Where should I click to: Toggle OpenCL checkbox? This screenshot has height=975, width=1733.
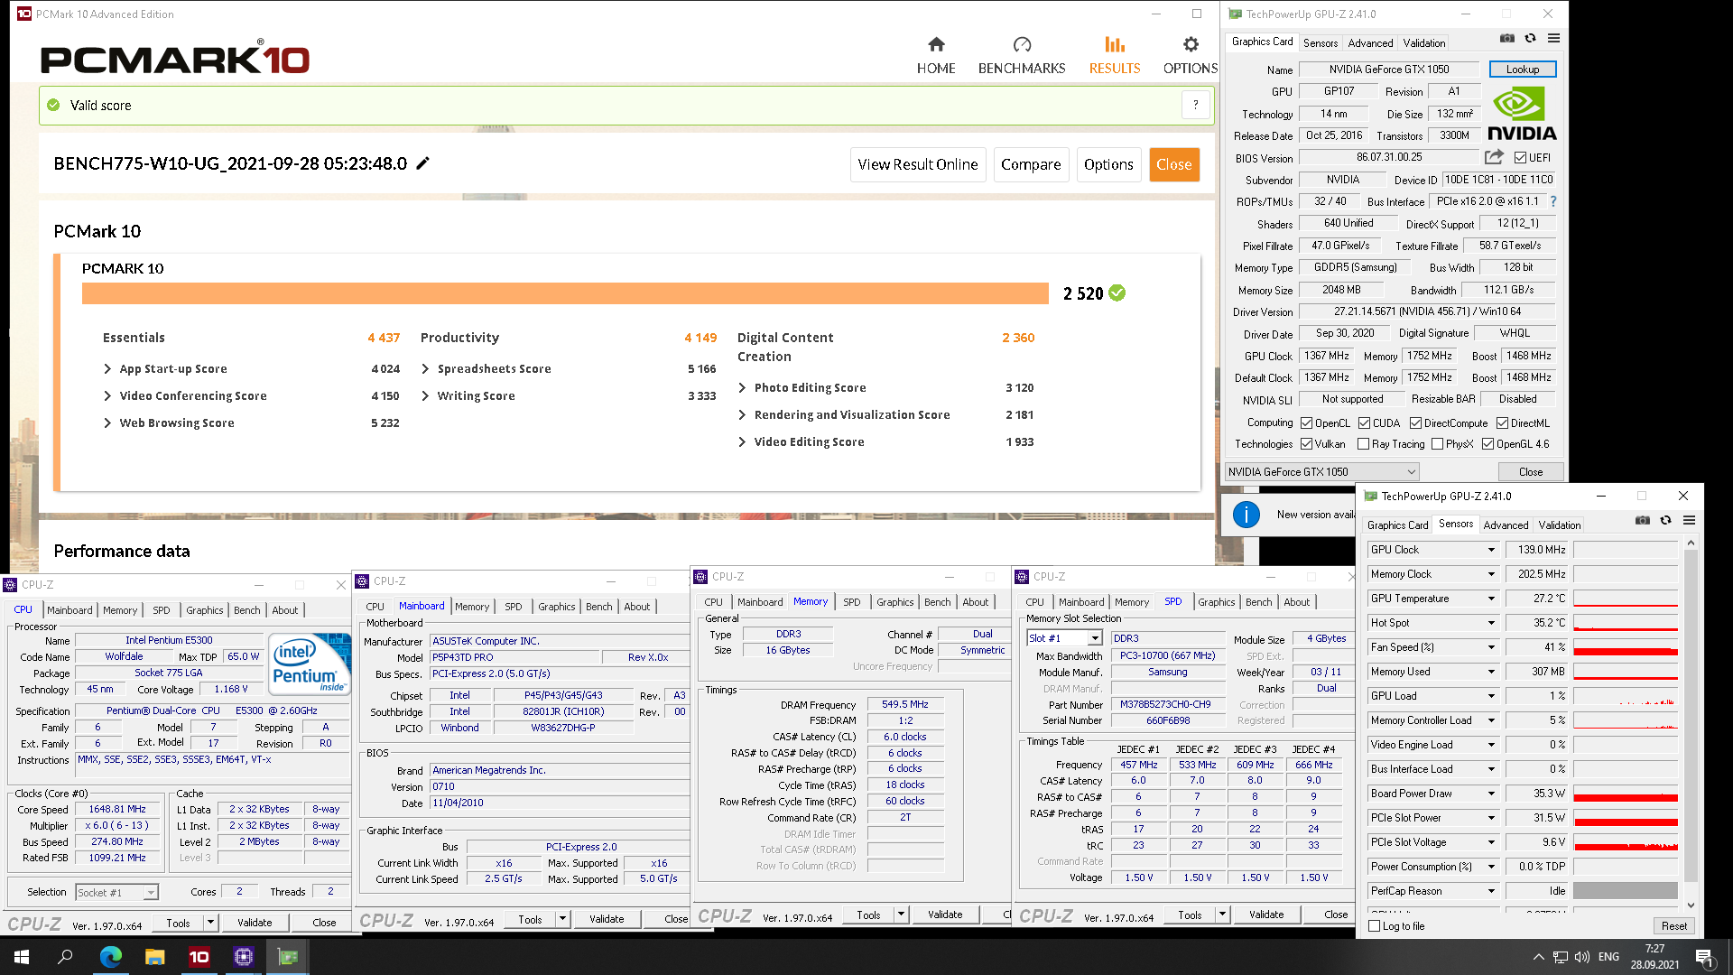click(1306, 423)
